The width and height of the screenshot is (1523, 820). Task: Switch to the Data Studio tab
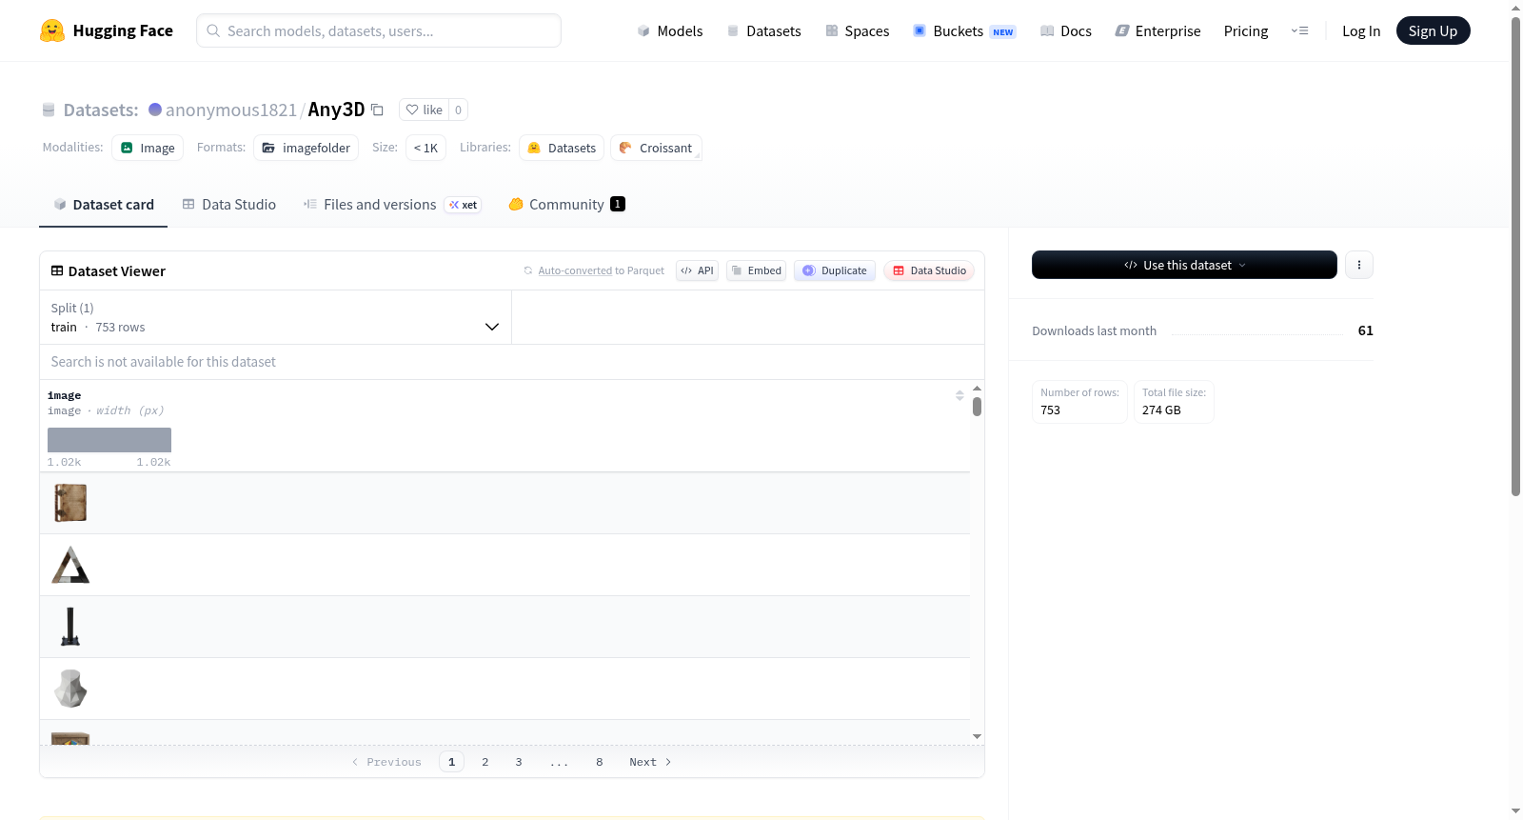229,205
